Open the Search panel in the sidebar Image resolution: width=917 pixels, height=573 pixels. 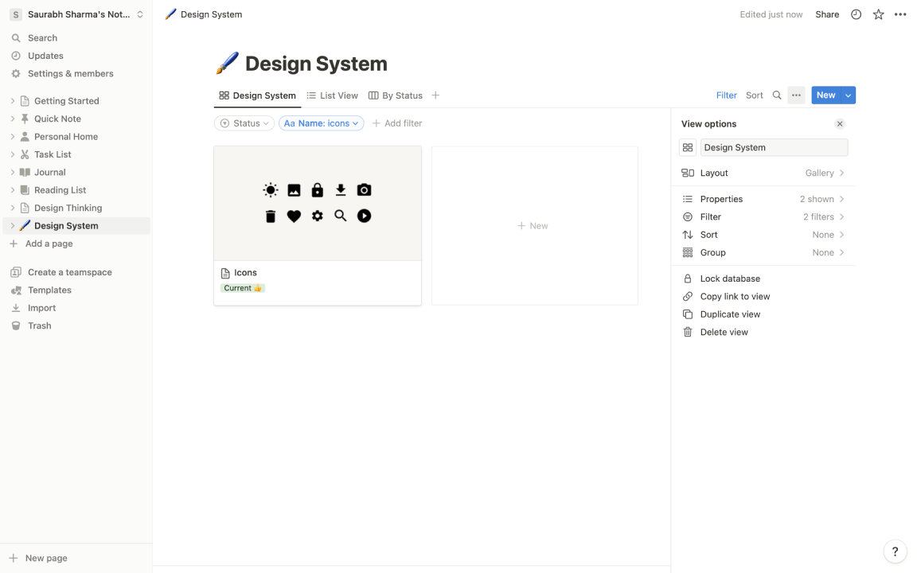(43, 37)
